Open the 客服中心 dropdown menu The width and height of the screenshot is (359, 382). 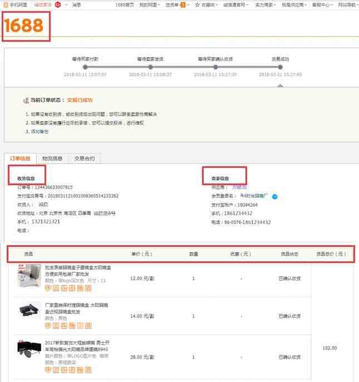click(322, 5)
